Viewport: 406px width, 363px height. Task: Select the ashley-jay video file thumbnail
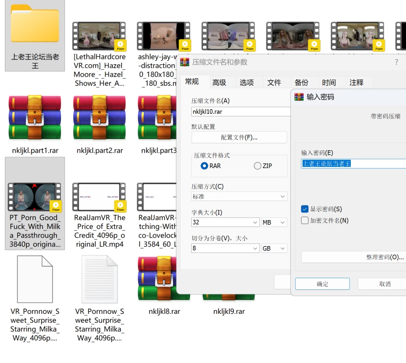164,36
